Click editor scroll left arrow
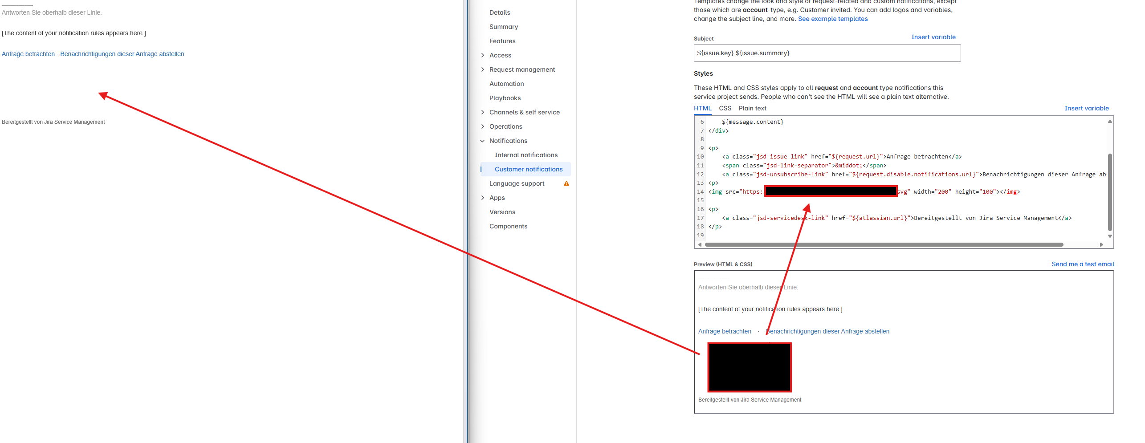This screenshot has height=443, width=1145. point(700,244)
